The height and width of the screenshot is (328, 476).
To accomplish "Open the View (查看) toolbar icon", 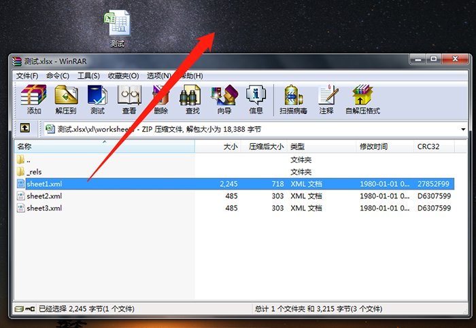I will pyautogui.click(x=129, y=99).
